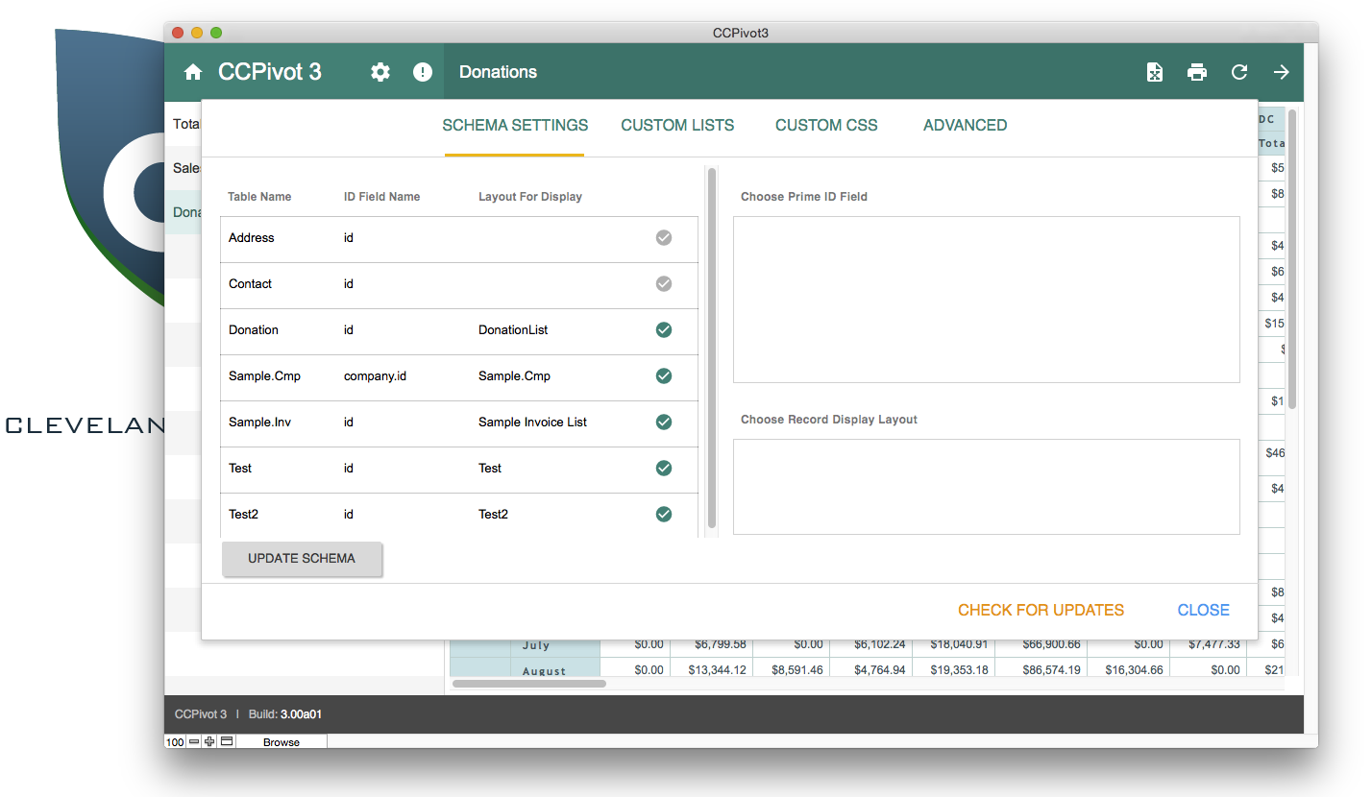Toggle Test table checkmark
This screenshot has height=797, width=1372.
click(x=664, y=469)
